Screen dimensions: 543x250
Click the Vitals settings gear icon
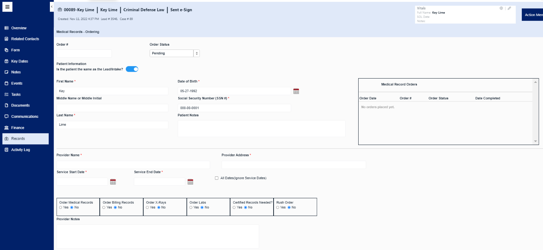point(501,8)
